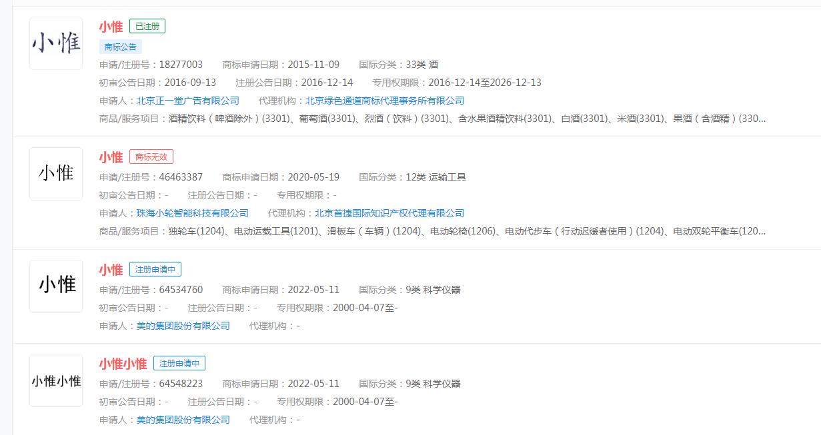
Task: Select application date 2015-11-09
Action: (x=313, y=65)
